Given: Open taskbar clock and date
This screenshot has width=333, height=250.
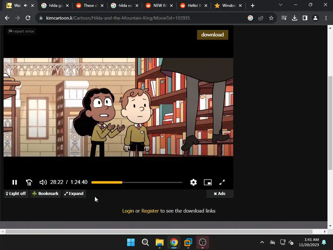Looking at the screenshot, I should [x=309, y=242].
